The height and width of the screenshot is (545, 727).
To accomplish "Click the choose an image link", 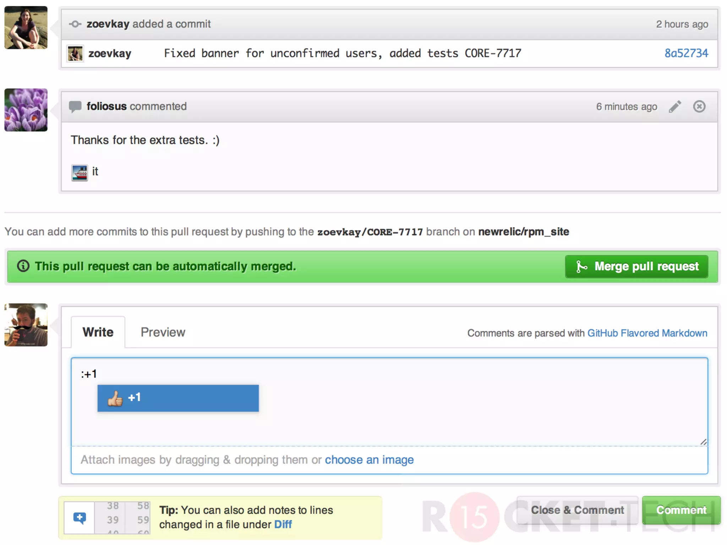I will pos(369,460).
